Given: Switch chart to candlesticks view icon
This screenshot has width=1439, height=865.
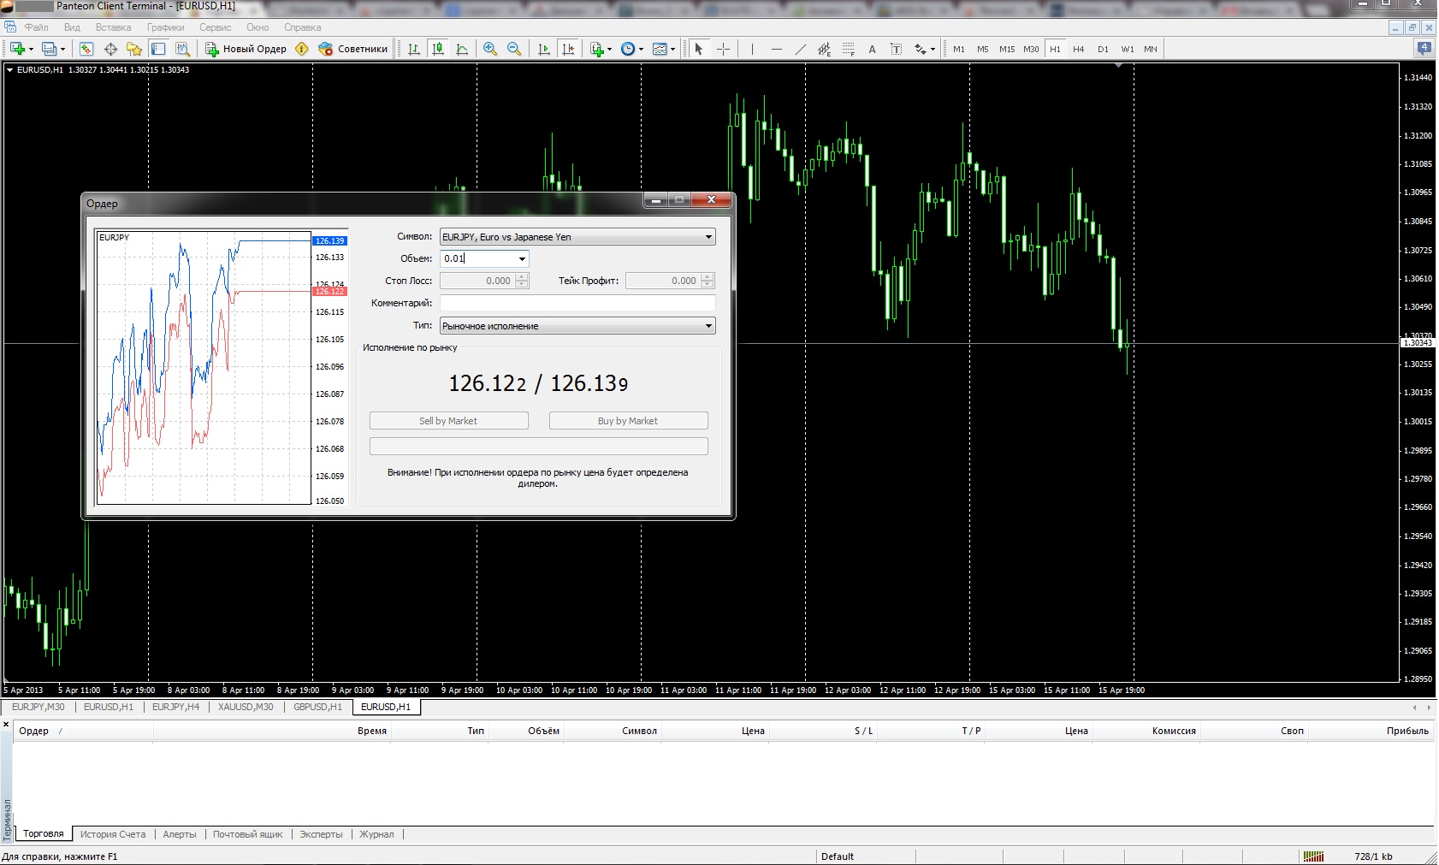Looking at the screenshot, I should (x=438, y=49).
